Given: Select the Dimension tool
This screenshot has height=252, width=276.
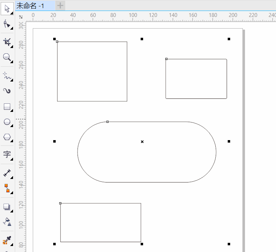Looking at the screenshot, I should (7, 173).
